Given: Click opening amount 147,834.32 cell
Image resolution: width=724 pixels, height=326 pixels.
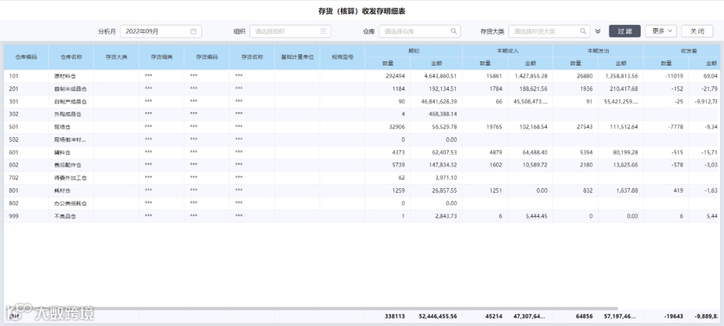Looking at the screenshot, I should (x=436, y=165).
